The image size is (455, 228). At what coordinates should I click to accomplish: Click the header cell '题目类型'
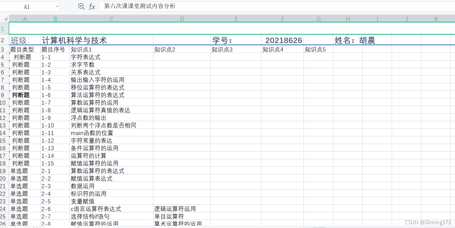tap(25, 49)
